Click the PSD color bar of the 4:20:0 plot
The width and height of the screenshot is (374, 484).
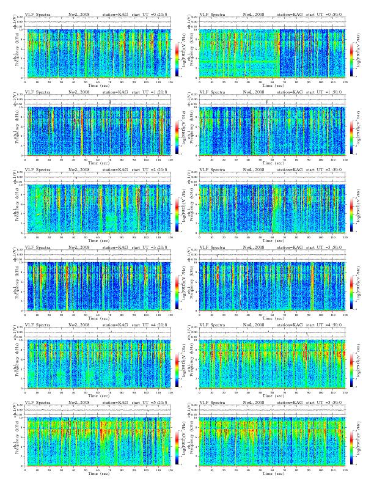[x=177, y=370]
